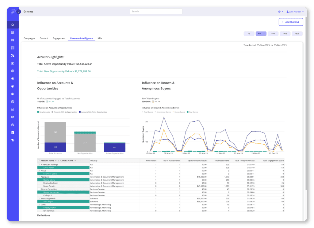Switch to the Engagement tab
The image size is (314, 228).
pyautogui.click(x=59, y=38)
